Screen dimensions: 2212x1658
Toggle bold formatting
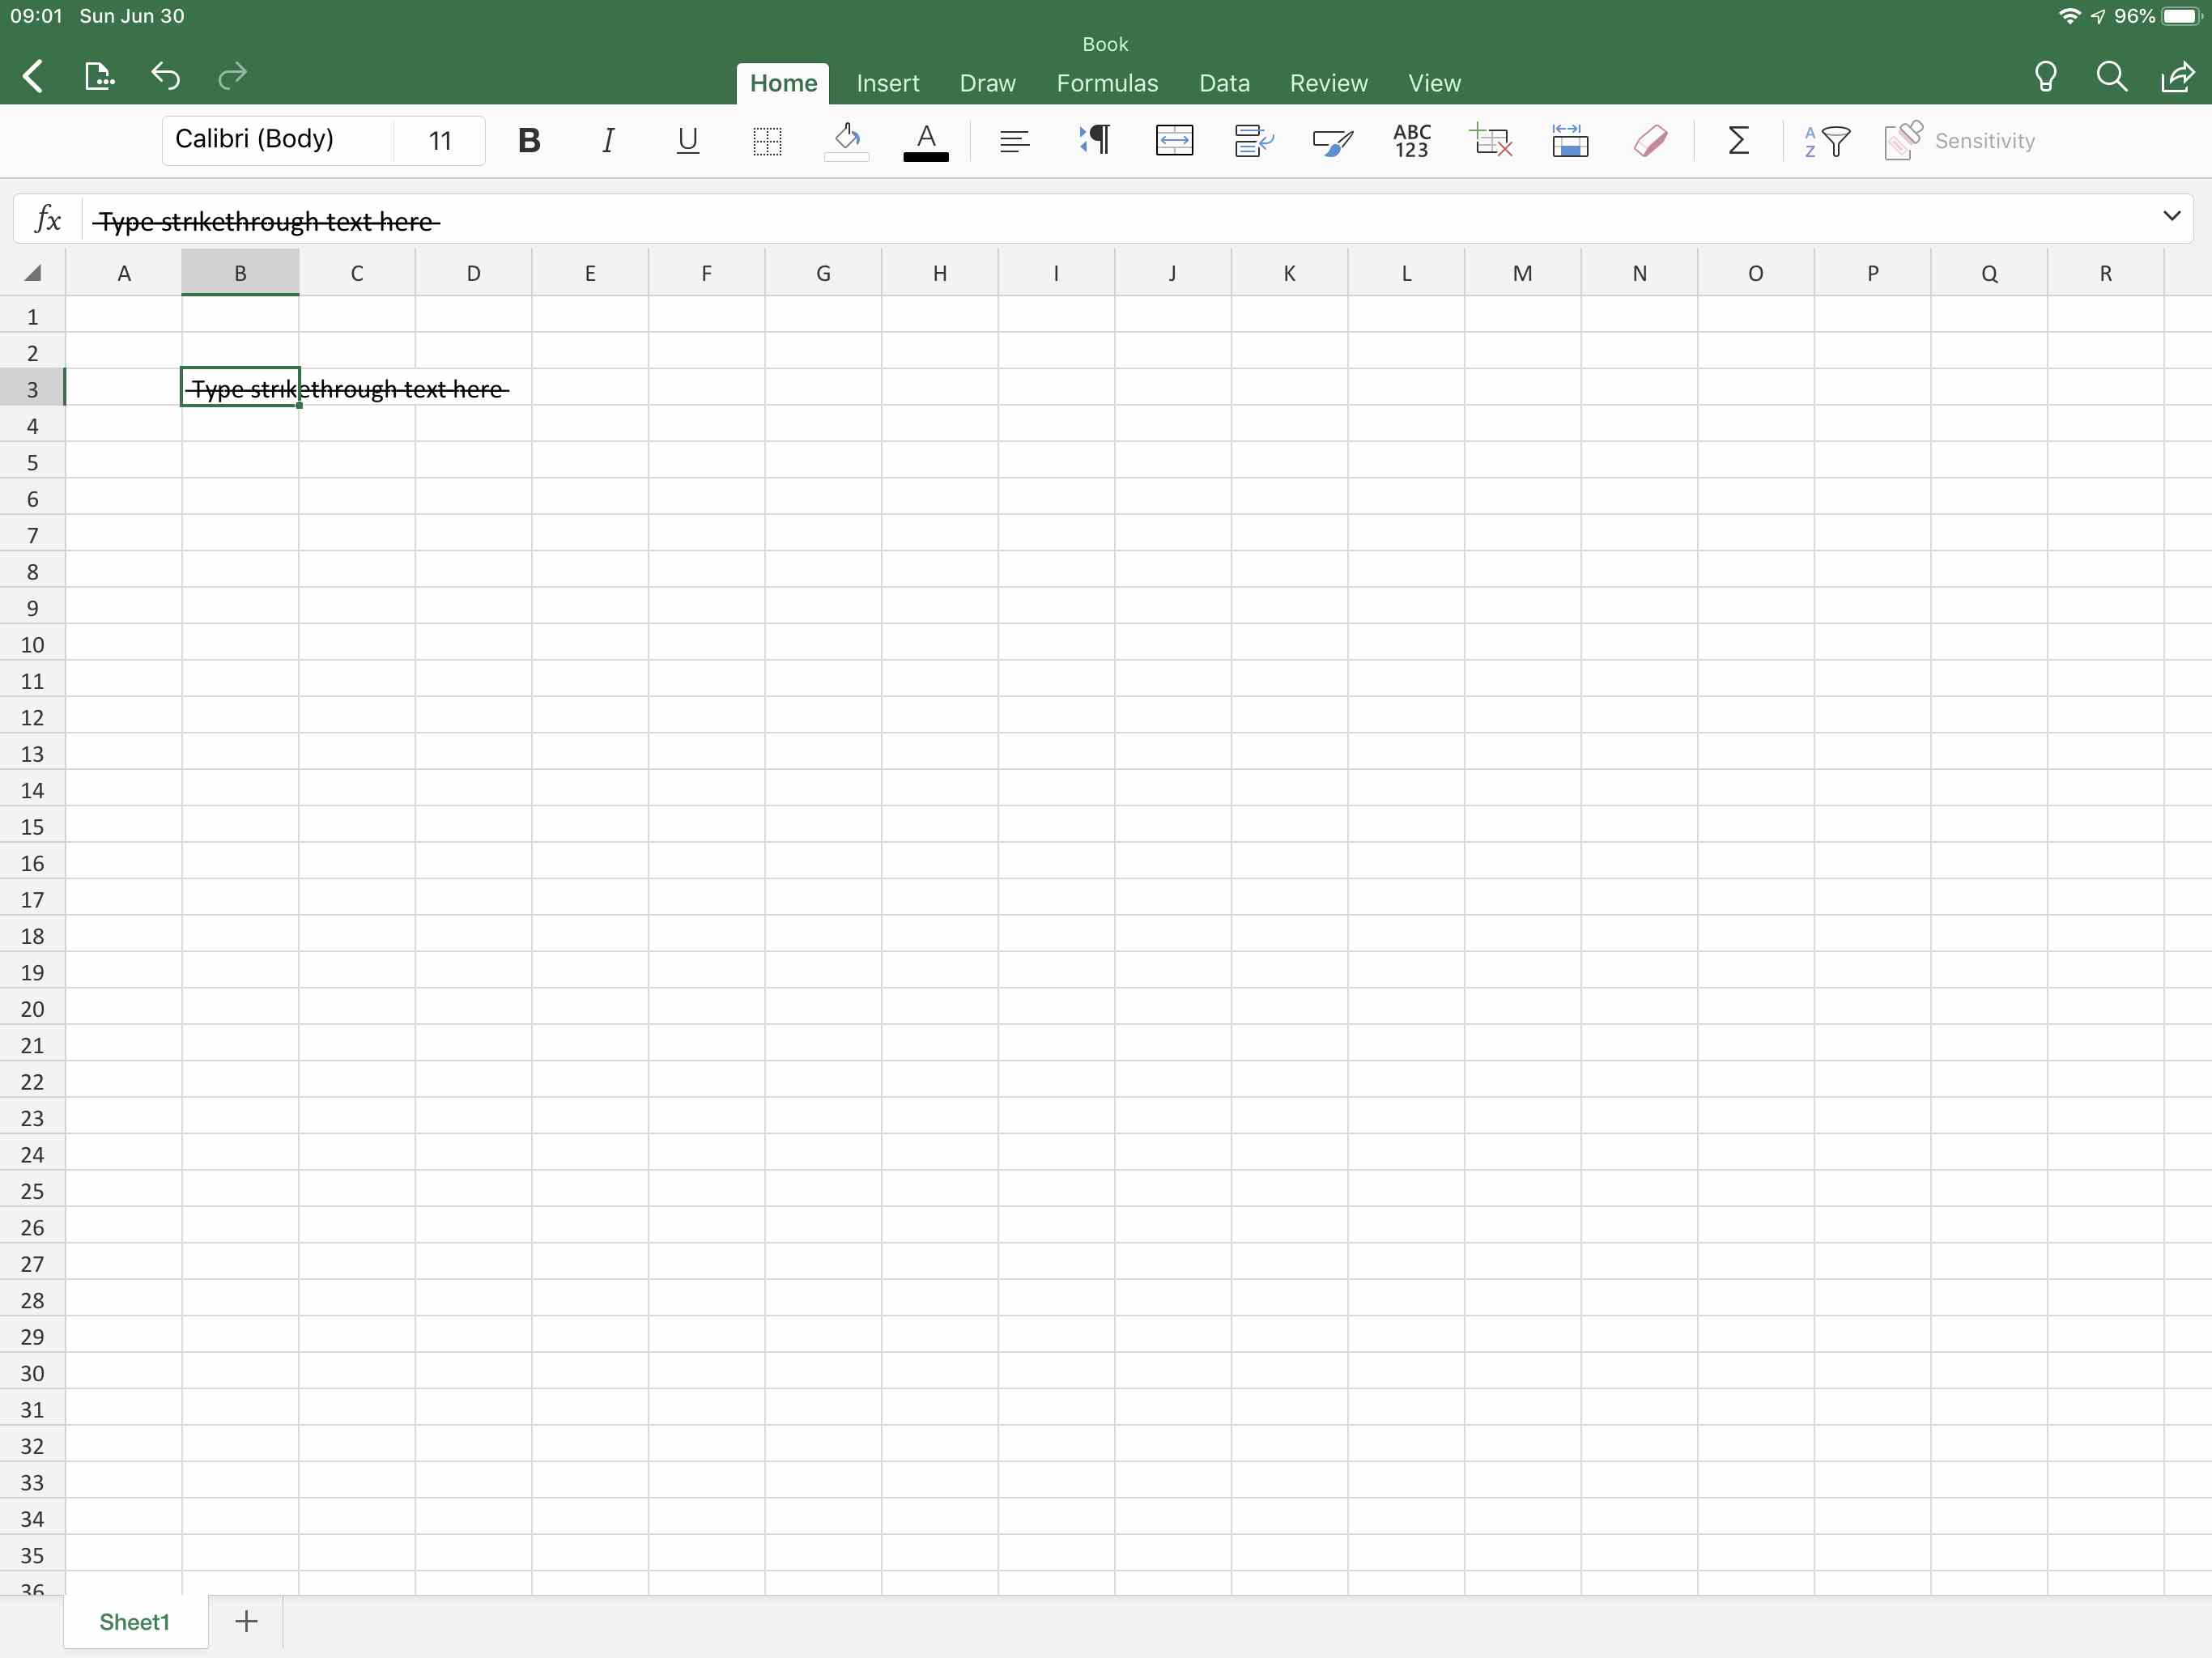click(x=529, y=141)
